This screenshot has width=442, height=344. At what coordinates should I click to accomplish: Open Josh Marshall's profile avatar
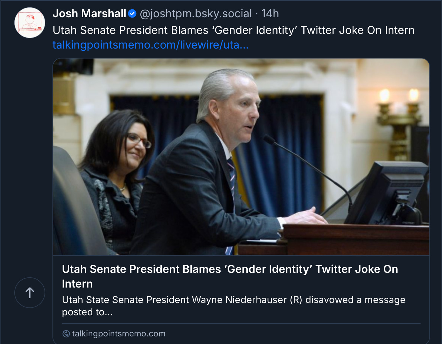(30, 23)
